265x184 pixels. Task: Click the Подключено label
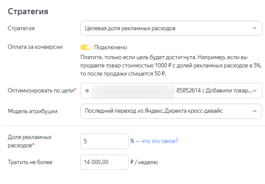click(110, 47)
